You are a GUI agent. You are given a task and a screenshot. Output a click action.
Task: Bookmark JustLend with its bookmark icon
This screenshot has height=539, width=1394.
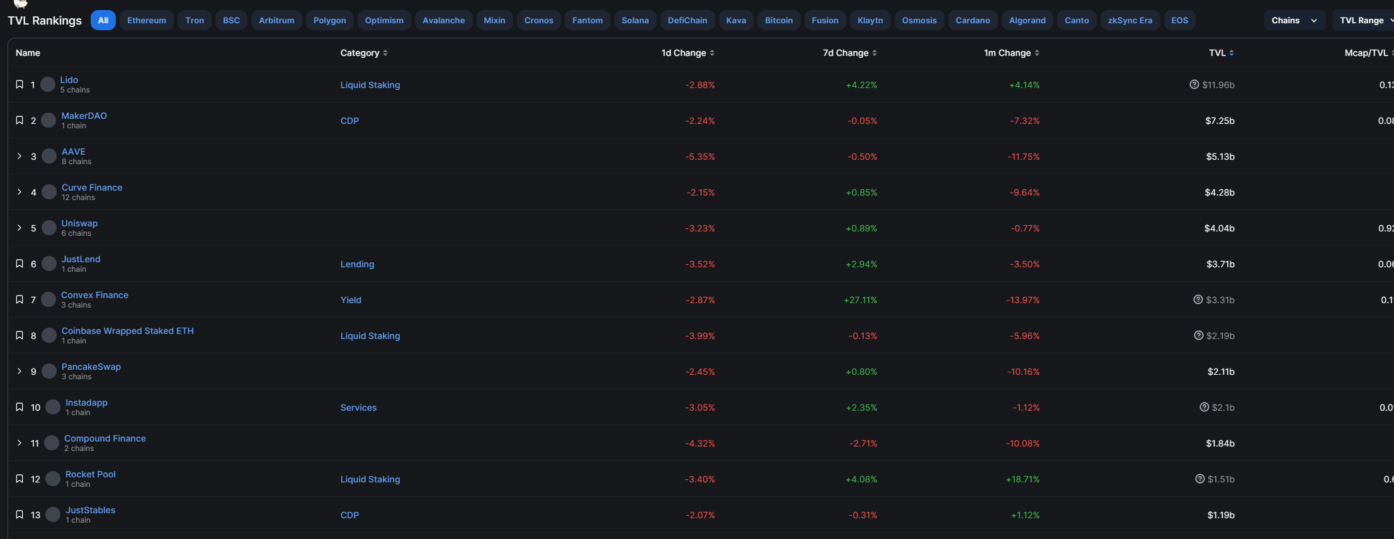coord(20,264)
